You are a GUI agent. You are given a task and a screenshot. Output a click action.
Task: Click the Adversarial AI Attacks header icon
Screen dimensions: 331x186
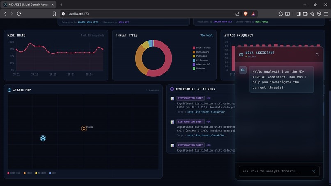pyautogui.click(x=172, y=89)
